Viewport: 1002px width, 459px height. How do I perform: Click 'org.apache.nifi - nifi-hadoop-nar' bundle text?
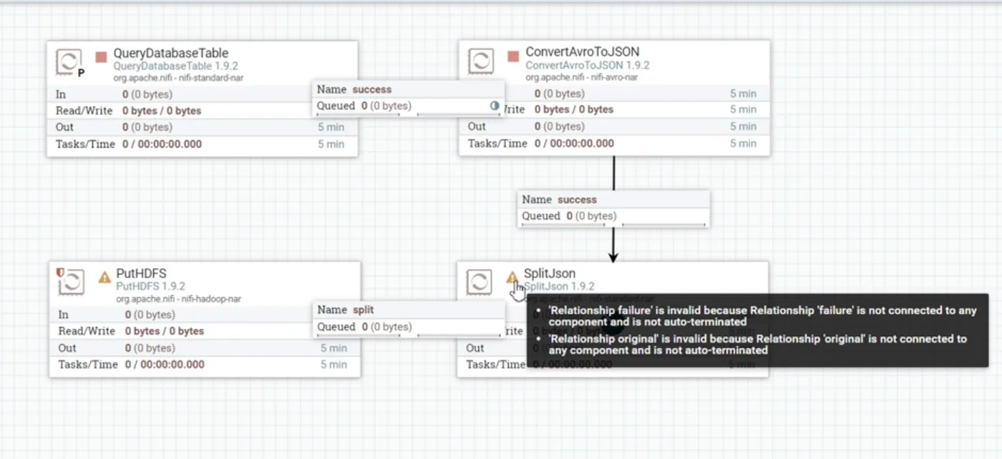(178, 299)
